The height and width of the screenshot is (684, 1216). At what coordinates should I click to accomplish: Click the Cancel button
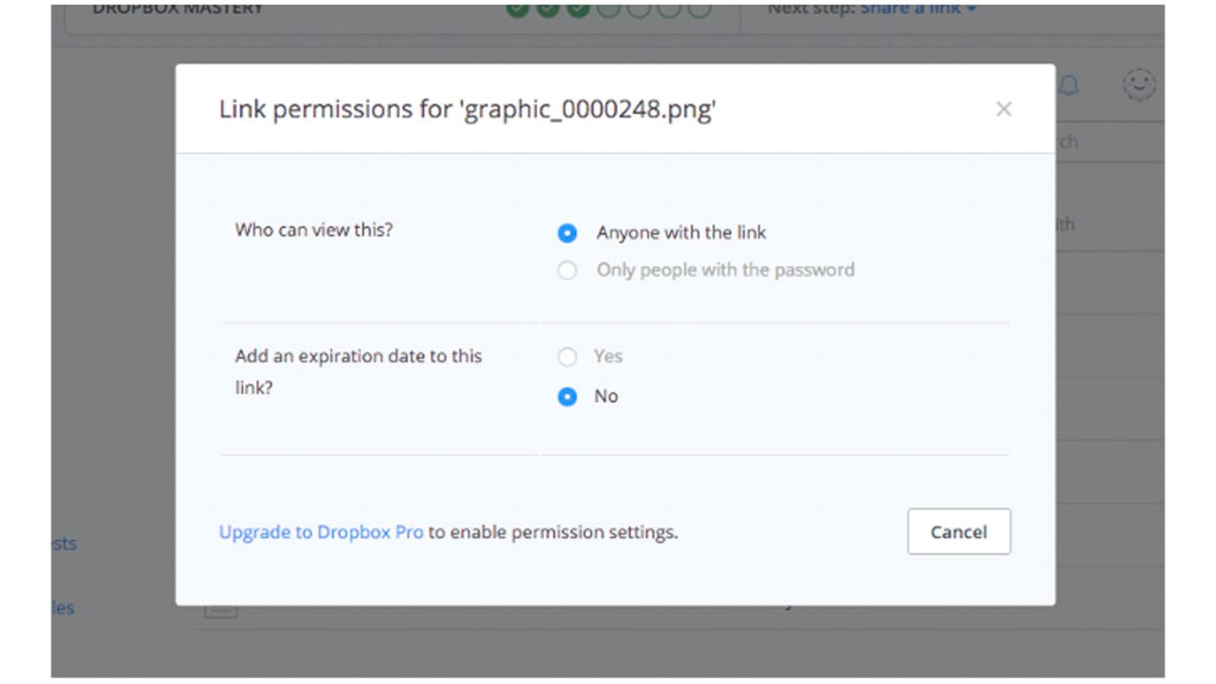[958, 532]
